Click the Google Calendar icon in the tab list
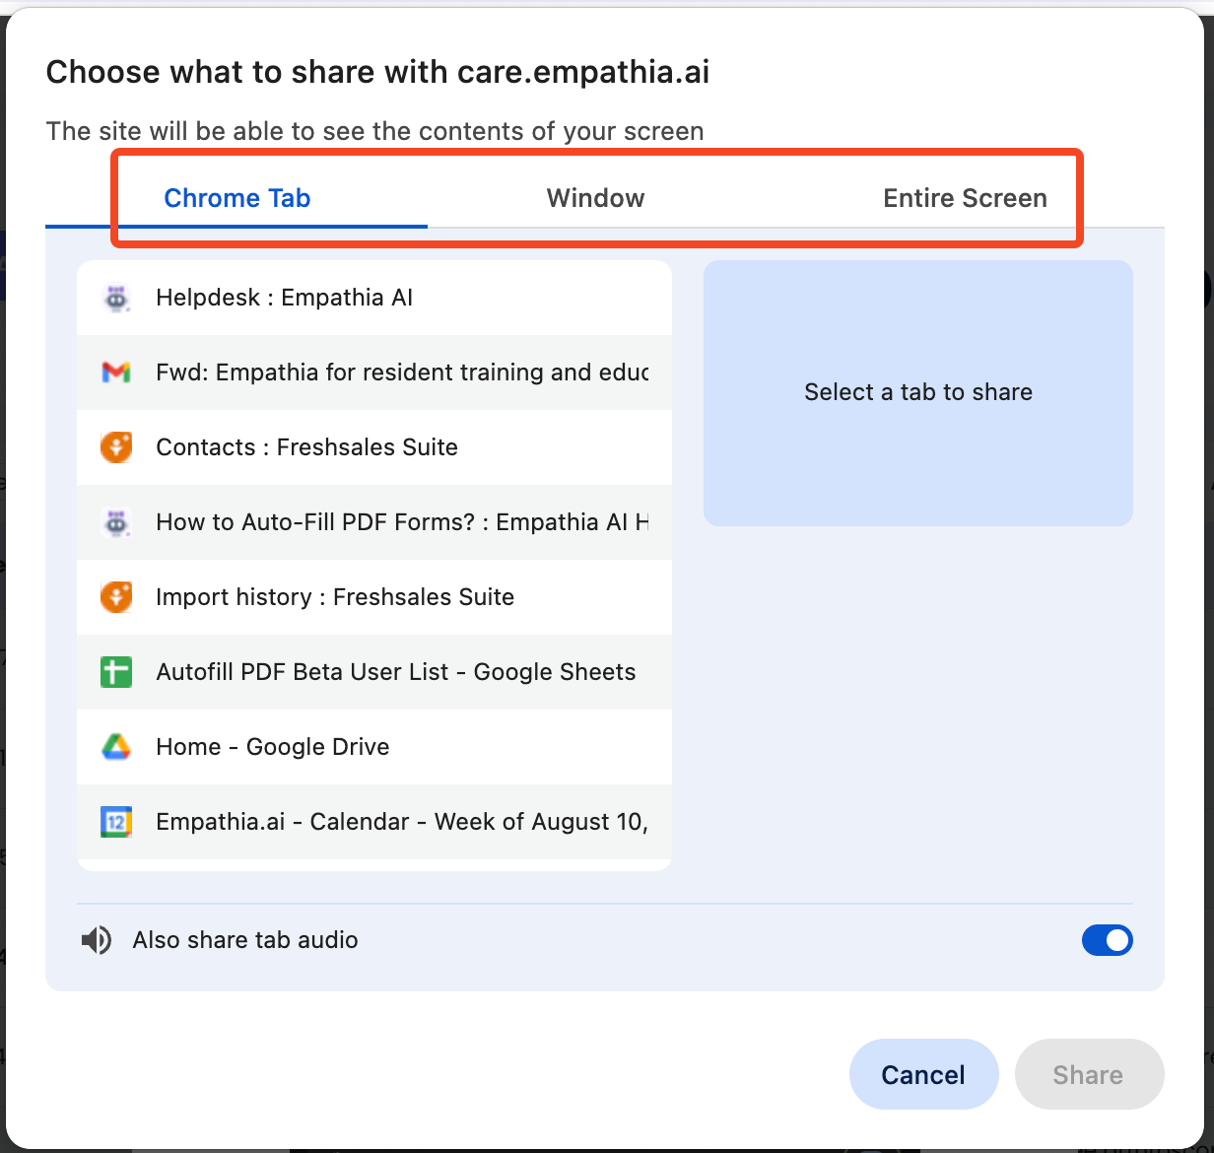 click(116, 822)
